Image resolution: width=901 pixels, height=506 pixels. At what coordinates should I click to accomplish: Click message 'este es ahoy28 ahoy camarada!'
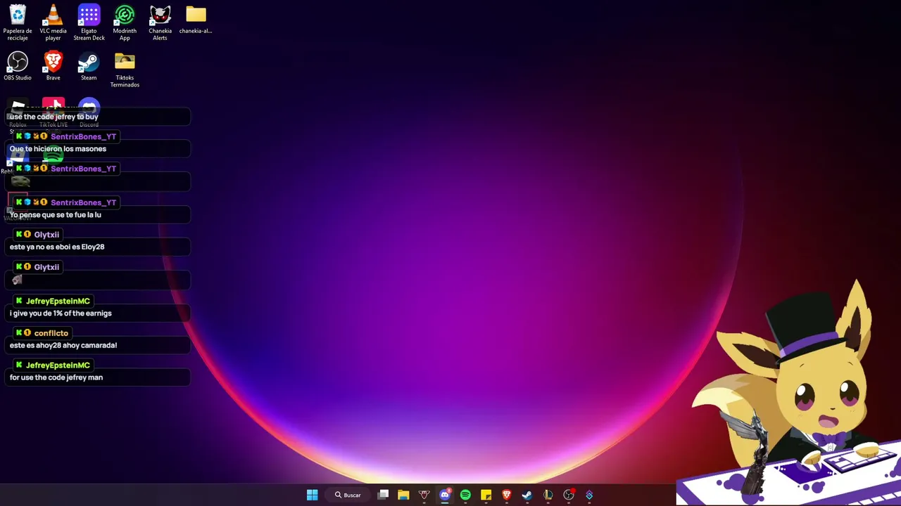(x=63, y=345)
